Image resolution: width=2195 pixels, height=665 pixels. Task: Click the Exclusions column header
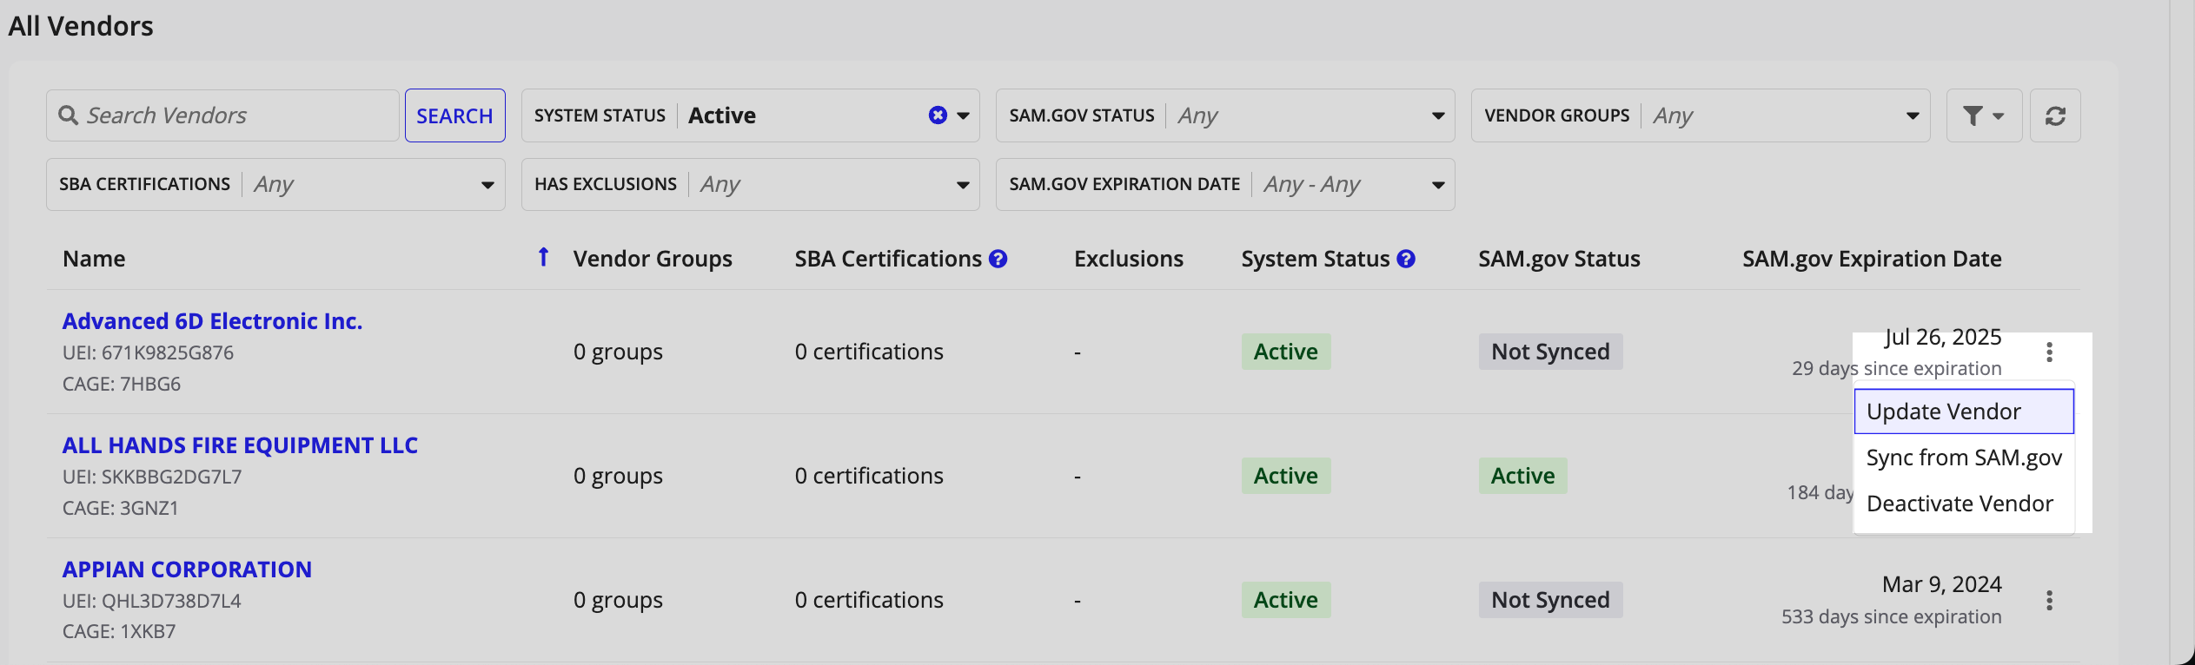pos(1129,259)
